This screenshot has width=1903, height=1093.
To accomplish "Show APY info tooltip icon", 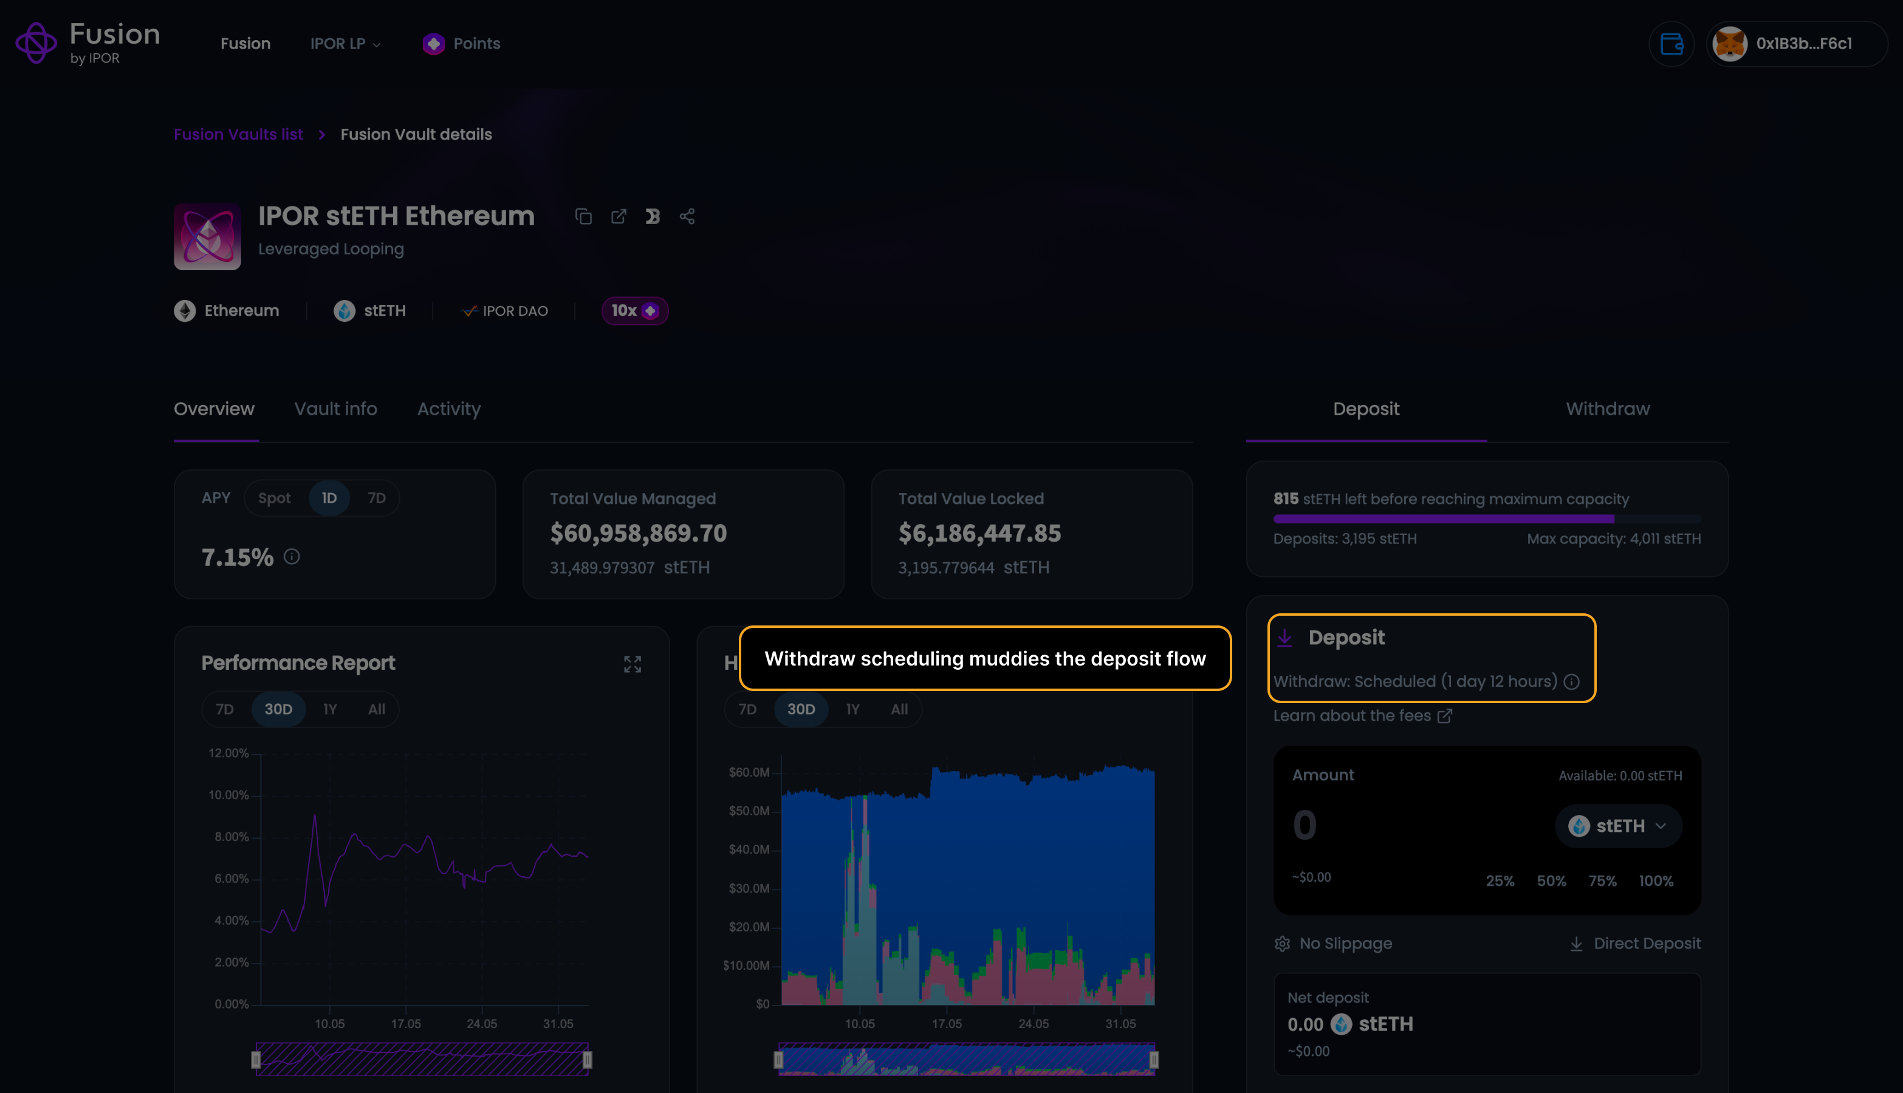I will click(292, 556).
